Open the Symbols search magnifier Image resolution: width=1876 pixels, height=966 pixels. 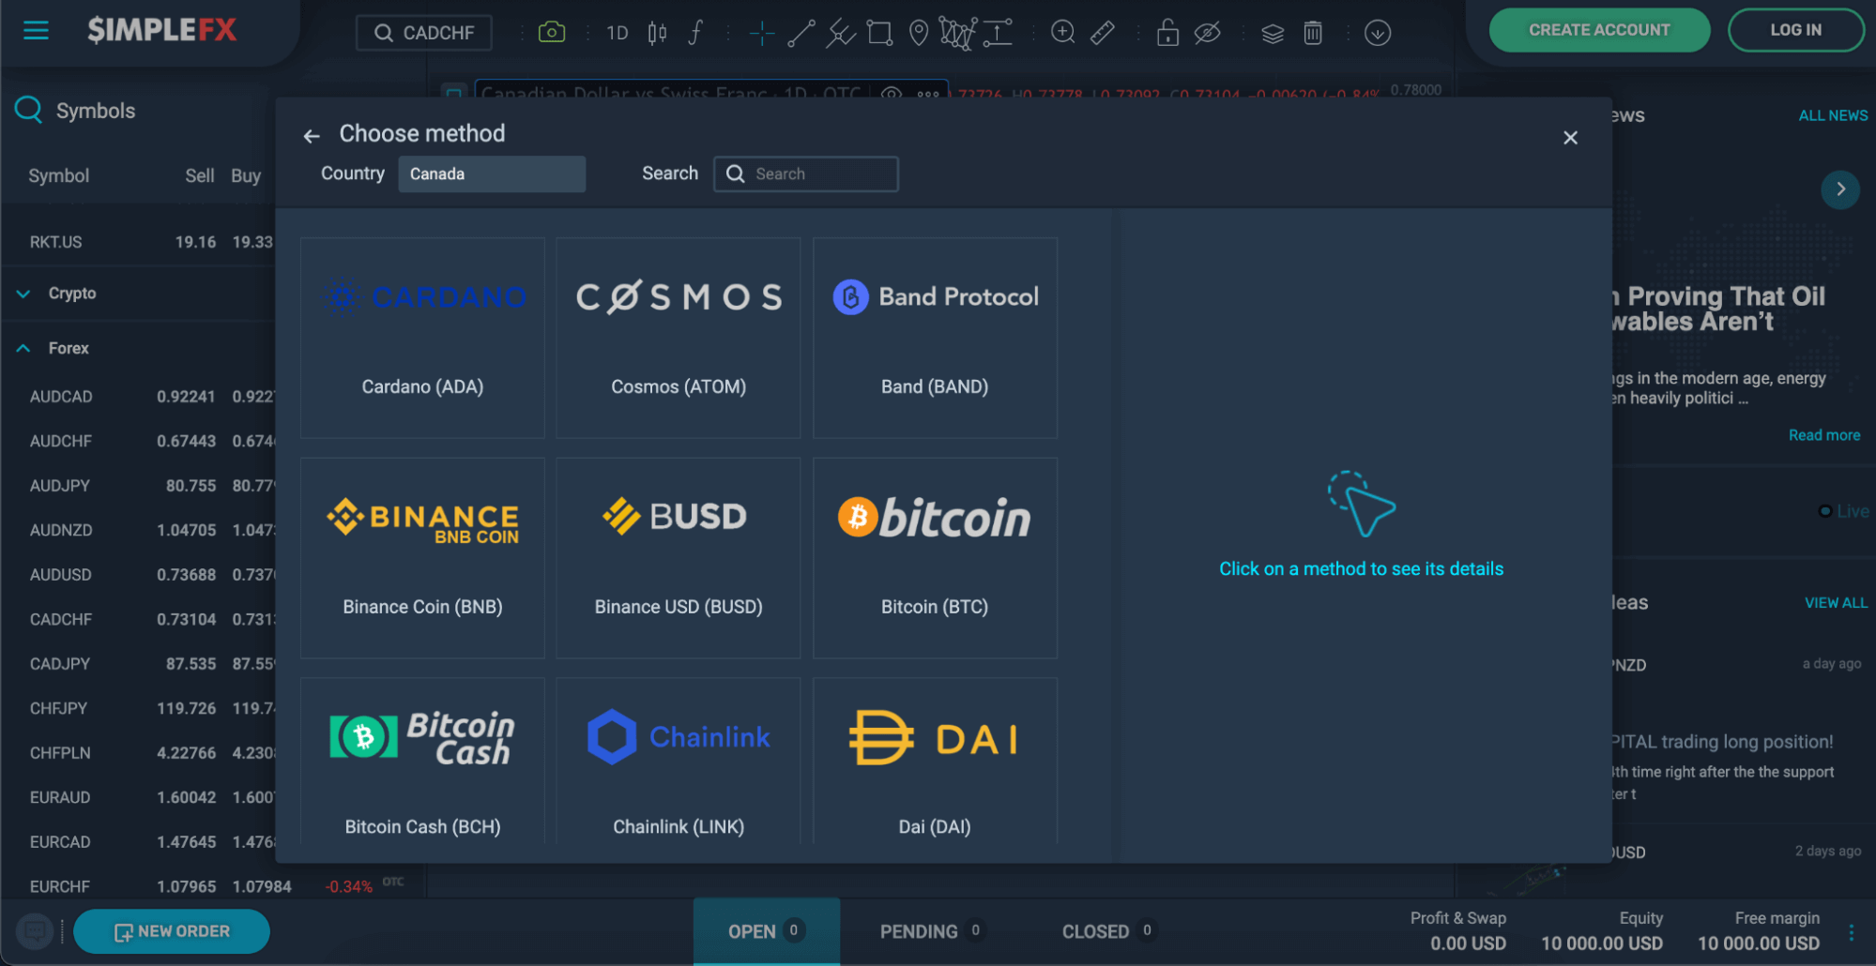28,111
